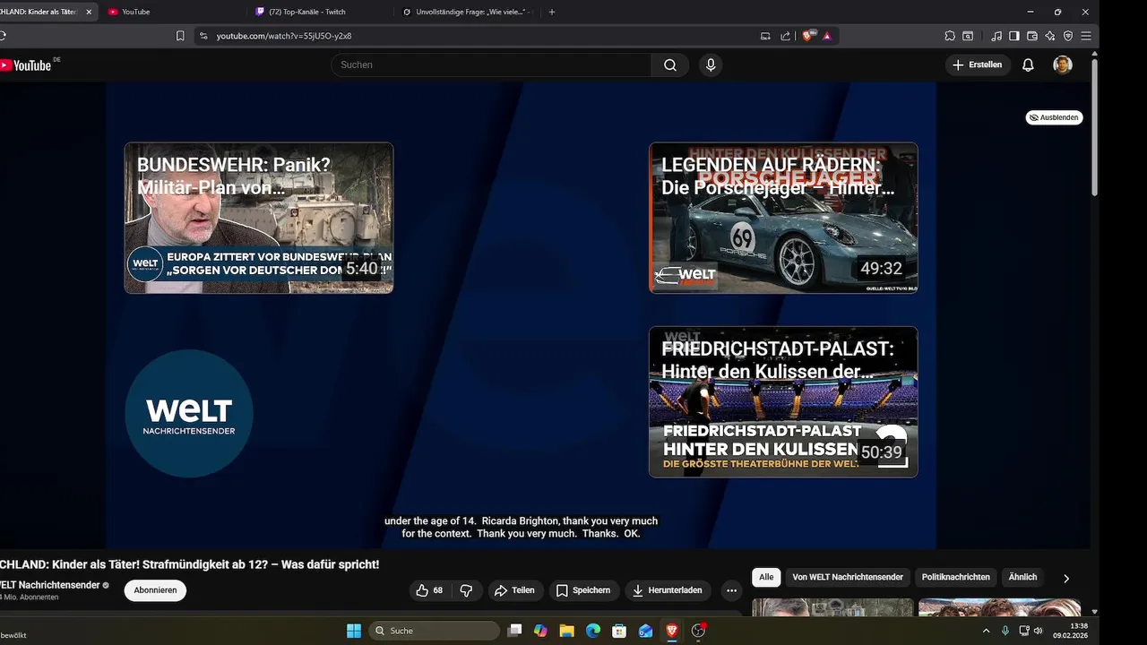Screen dimensions: 1147x645
Task: Click the video title text
Action: pyautogui.click(x=189, y=564)
